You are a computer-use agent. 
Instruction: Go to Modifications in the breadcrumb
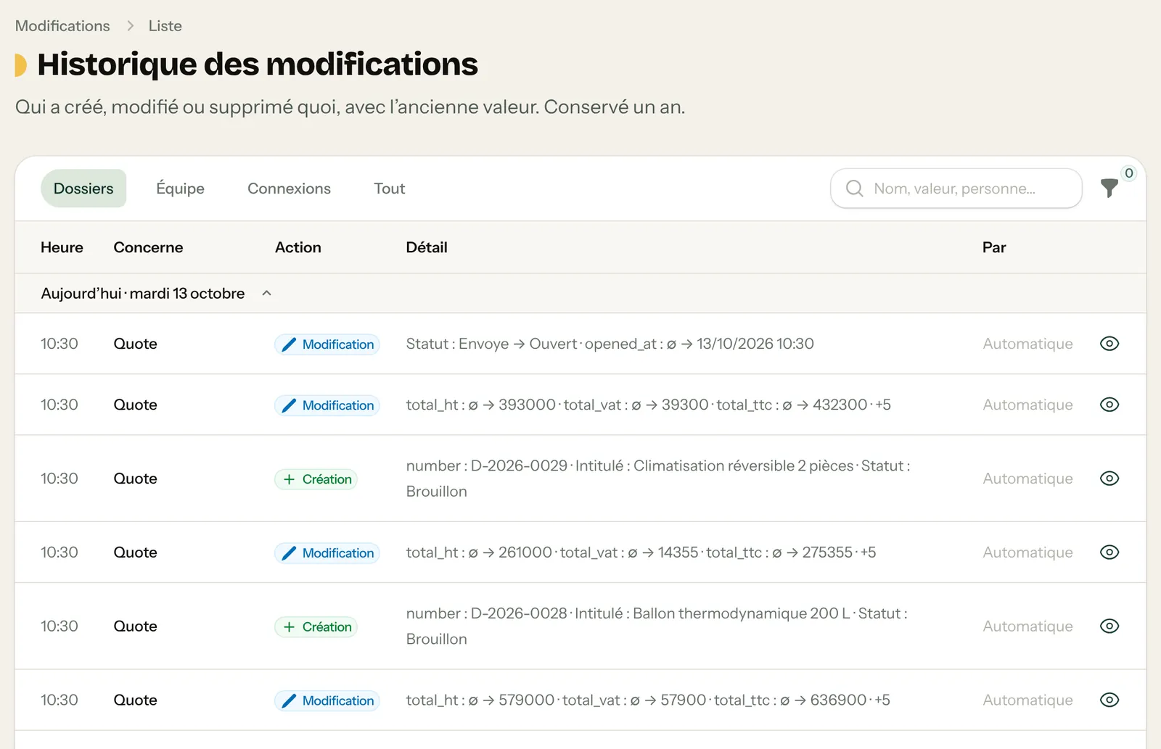(x=62, y=26)
